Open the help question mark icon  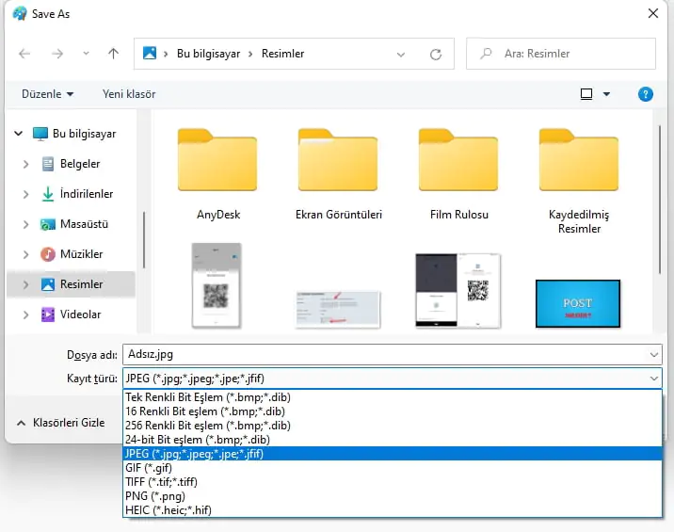click(x=646, y=94)
